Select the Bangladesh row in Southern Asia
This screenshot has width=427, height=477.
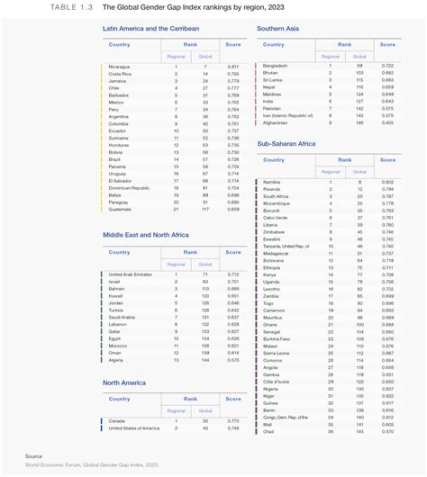pyautogui.click(x=329, y=66)
